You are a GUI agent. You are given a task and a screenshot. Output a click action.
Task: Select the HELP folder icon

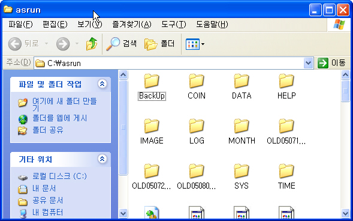click(x=286, y=80)
